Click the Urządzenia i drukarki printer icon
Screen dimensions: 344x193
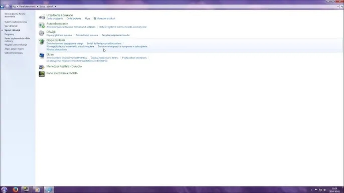[42, 17]
